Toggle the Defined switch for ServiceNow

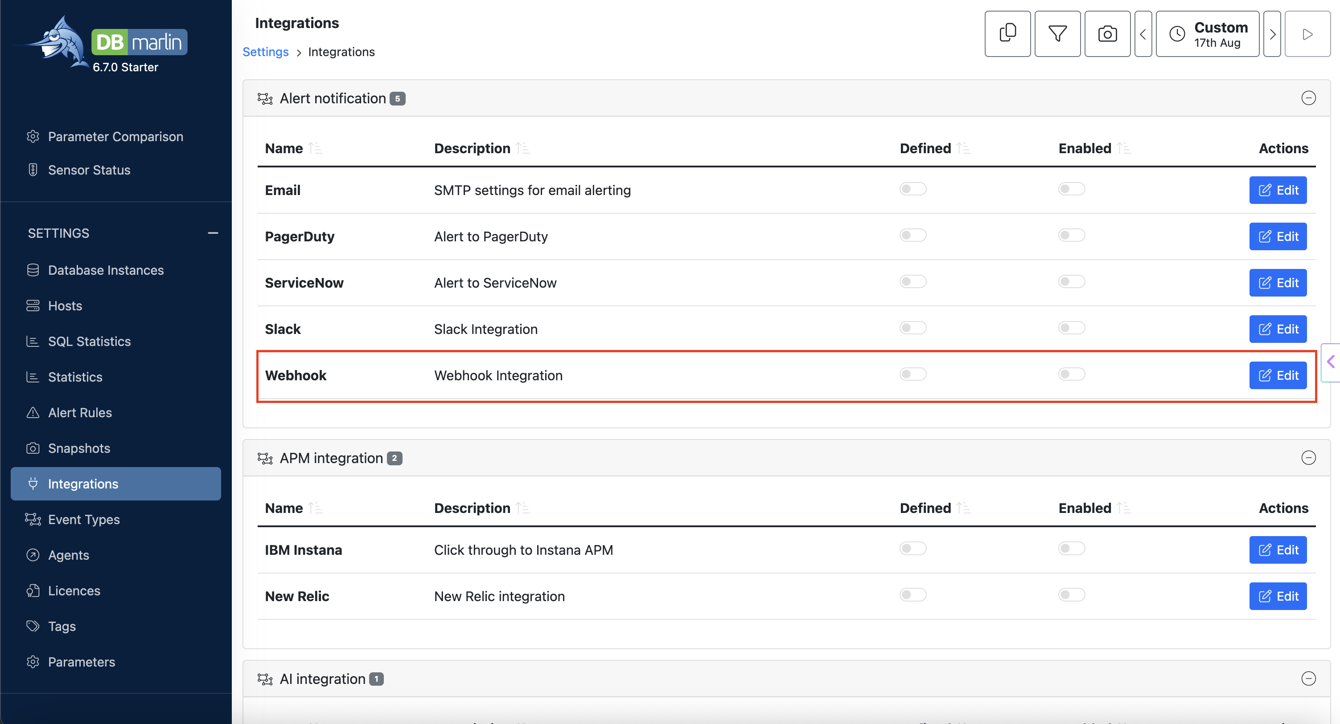click(913, 282)
